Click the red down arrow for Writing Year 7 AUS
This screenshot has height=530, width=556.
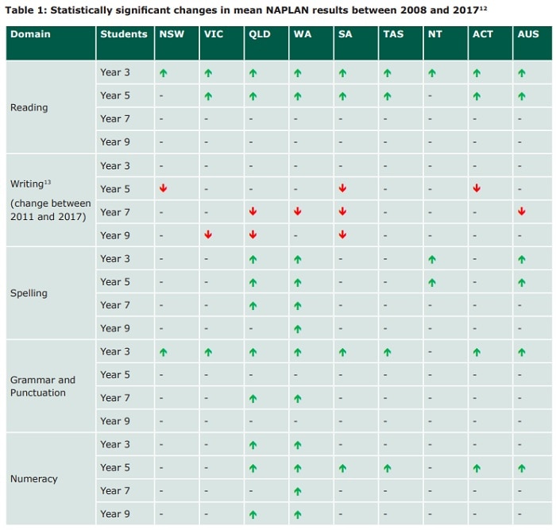point(521,211)
